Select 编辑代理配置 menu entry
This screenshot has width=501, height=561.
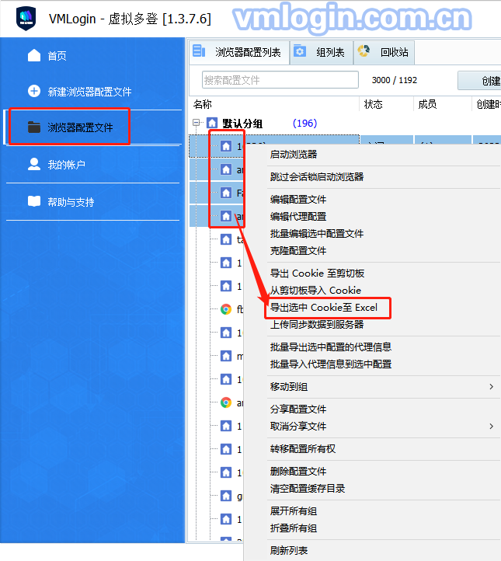[x=298, y=217]
